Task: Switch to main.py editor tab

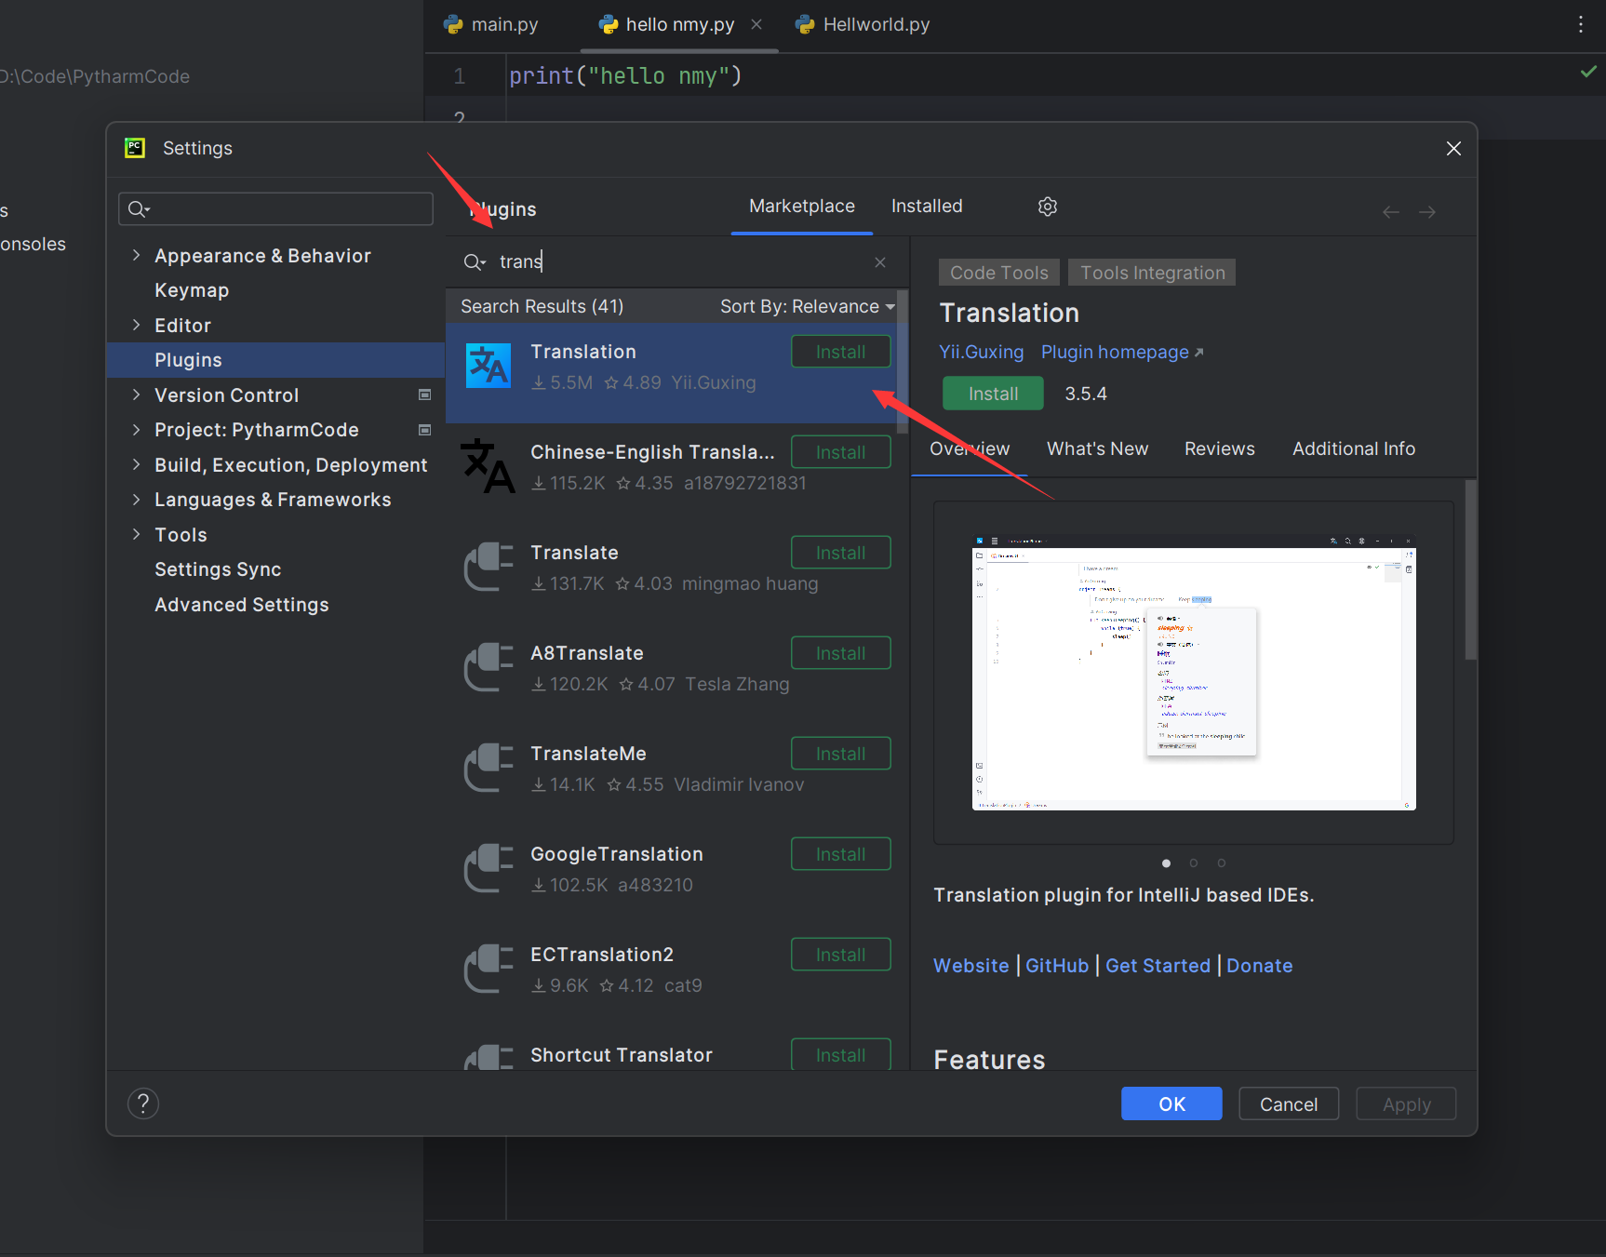Action: [x=492, y=24]
